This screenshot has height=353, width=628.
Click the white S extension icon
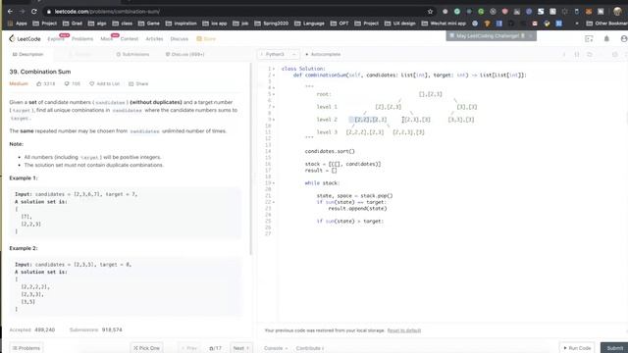tap(541, 12)
